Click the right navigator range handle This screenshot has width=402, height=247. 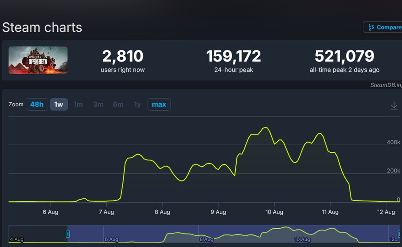[400, 234]
